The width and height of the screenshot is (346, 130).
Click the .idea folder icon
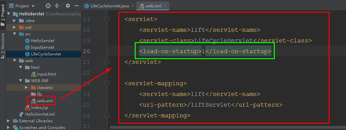click(21, 20)
